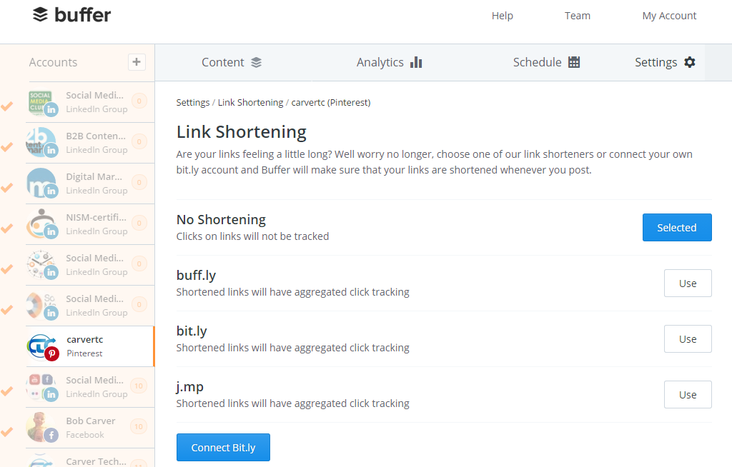Screen dimensions: 732x467
Task: Go to Link Shortening breadcrumb link
Action: (250, 103)
